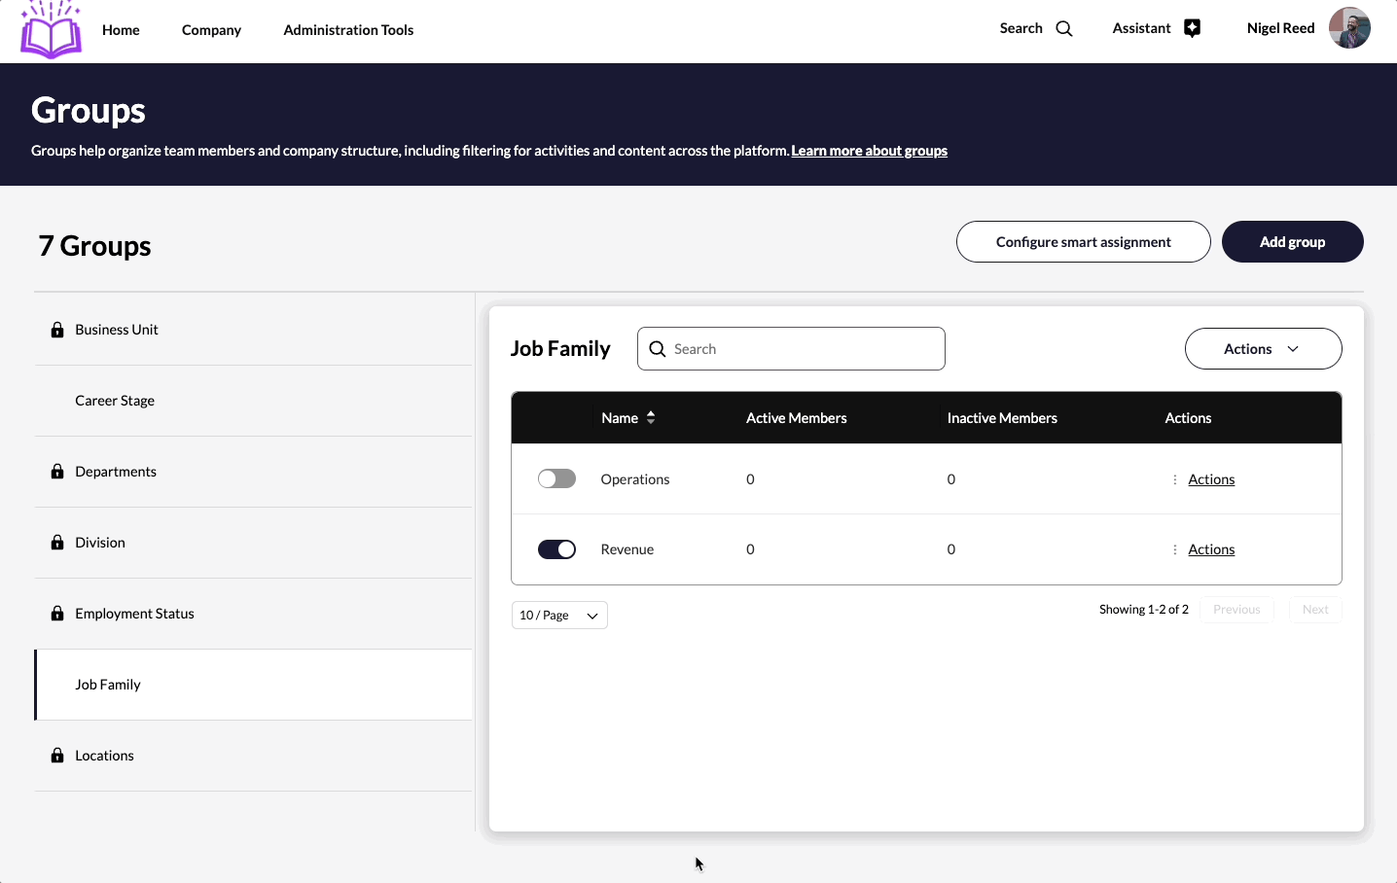Enable the Operations group toggle
This screenshot has width=1397, height=883.
click(x=556, y=479)
